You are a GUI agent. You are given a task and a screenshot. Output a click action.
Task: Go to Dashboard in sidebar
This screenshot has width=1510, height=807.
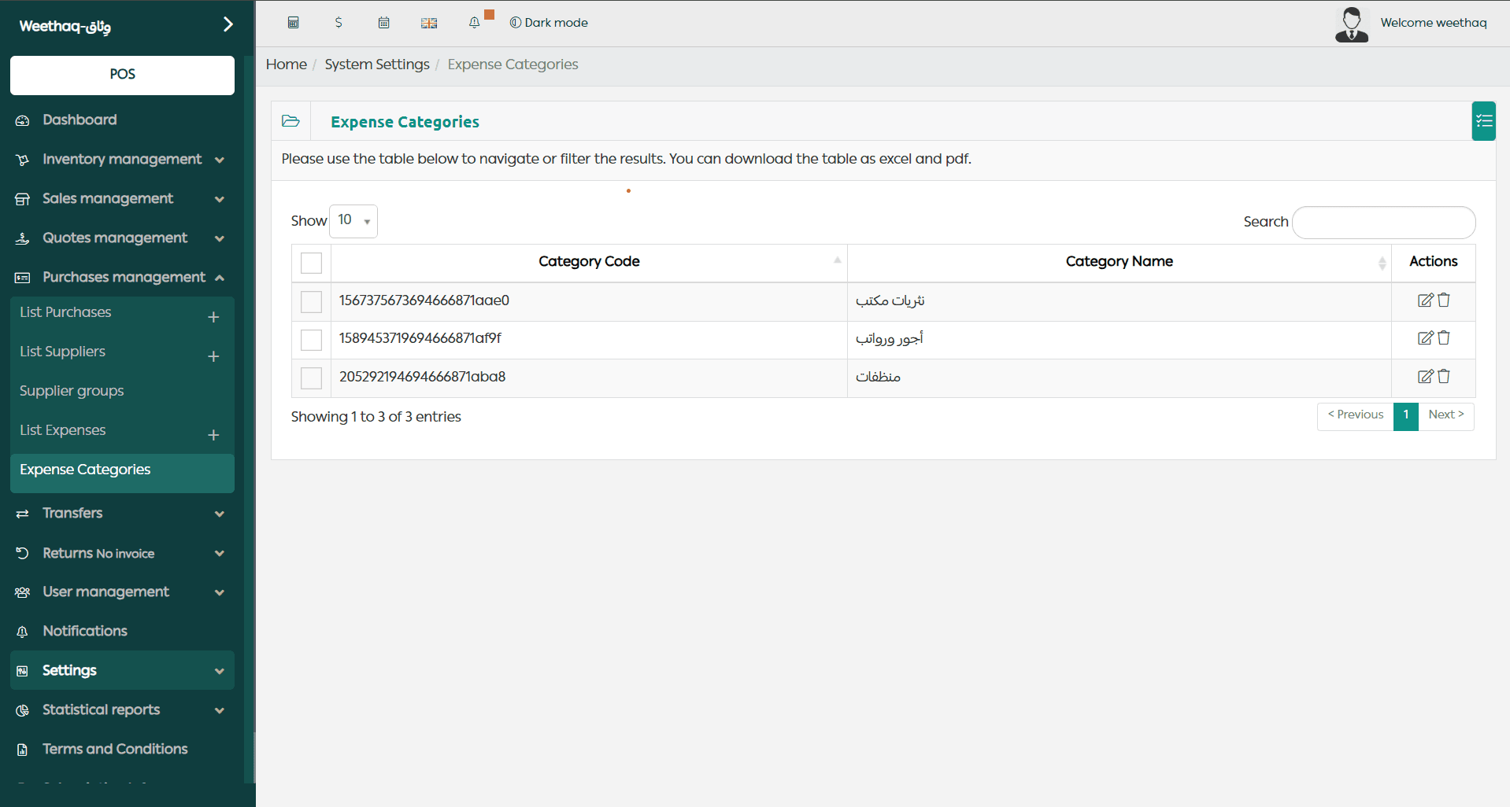tap(80, 120)
